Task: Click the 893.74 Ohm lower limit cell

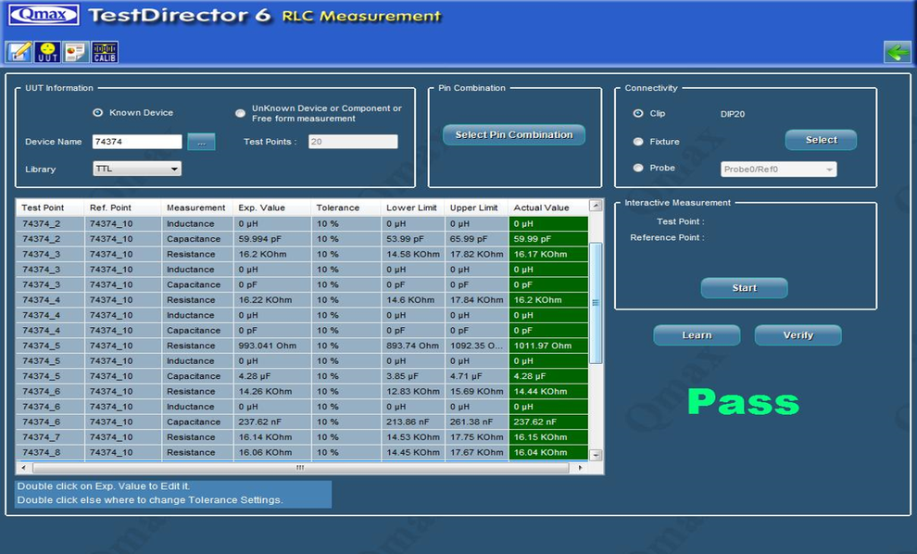Action: click(413, 346)
